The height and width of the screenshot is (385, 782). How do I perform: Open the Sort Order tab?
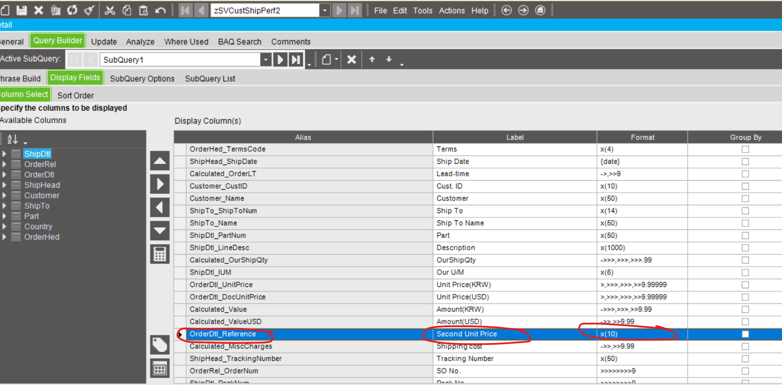[x=76, y=95]
